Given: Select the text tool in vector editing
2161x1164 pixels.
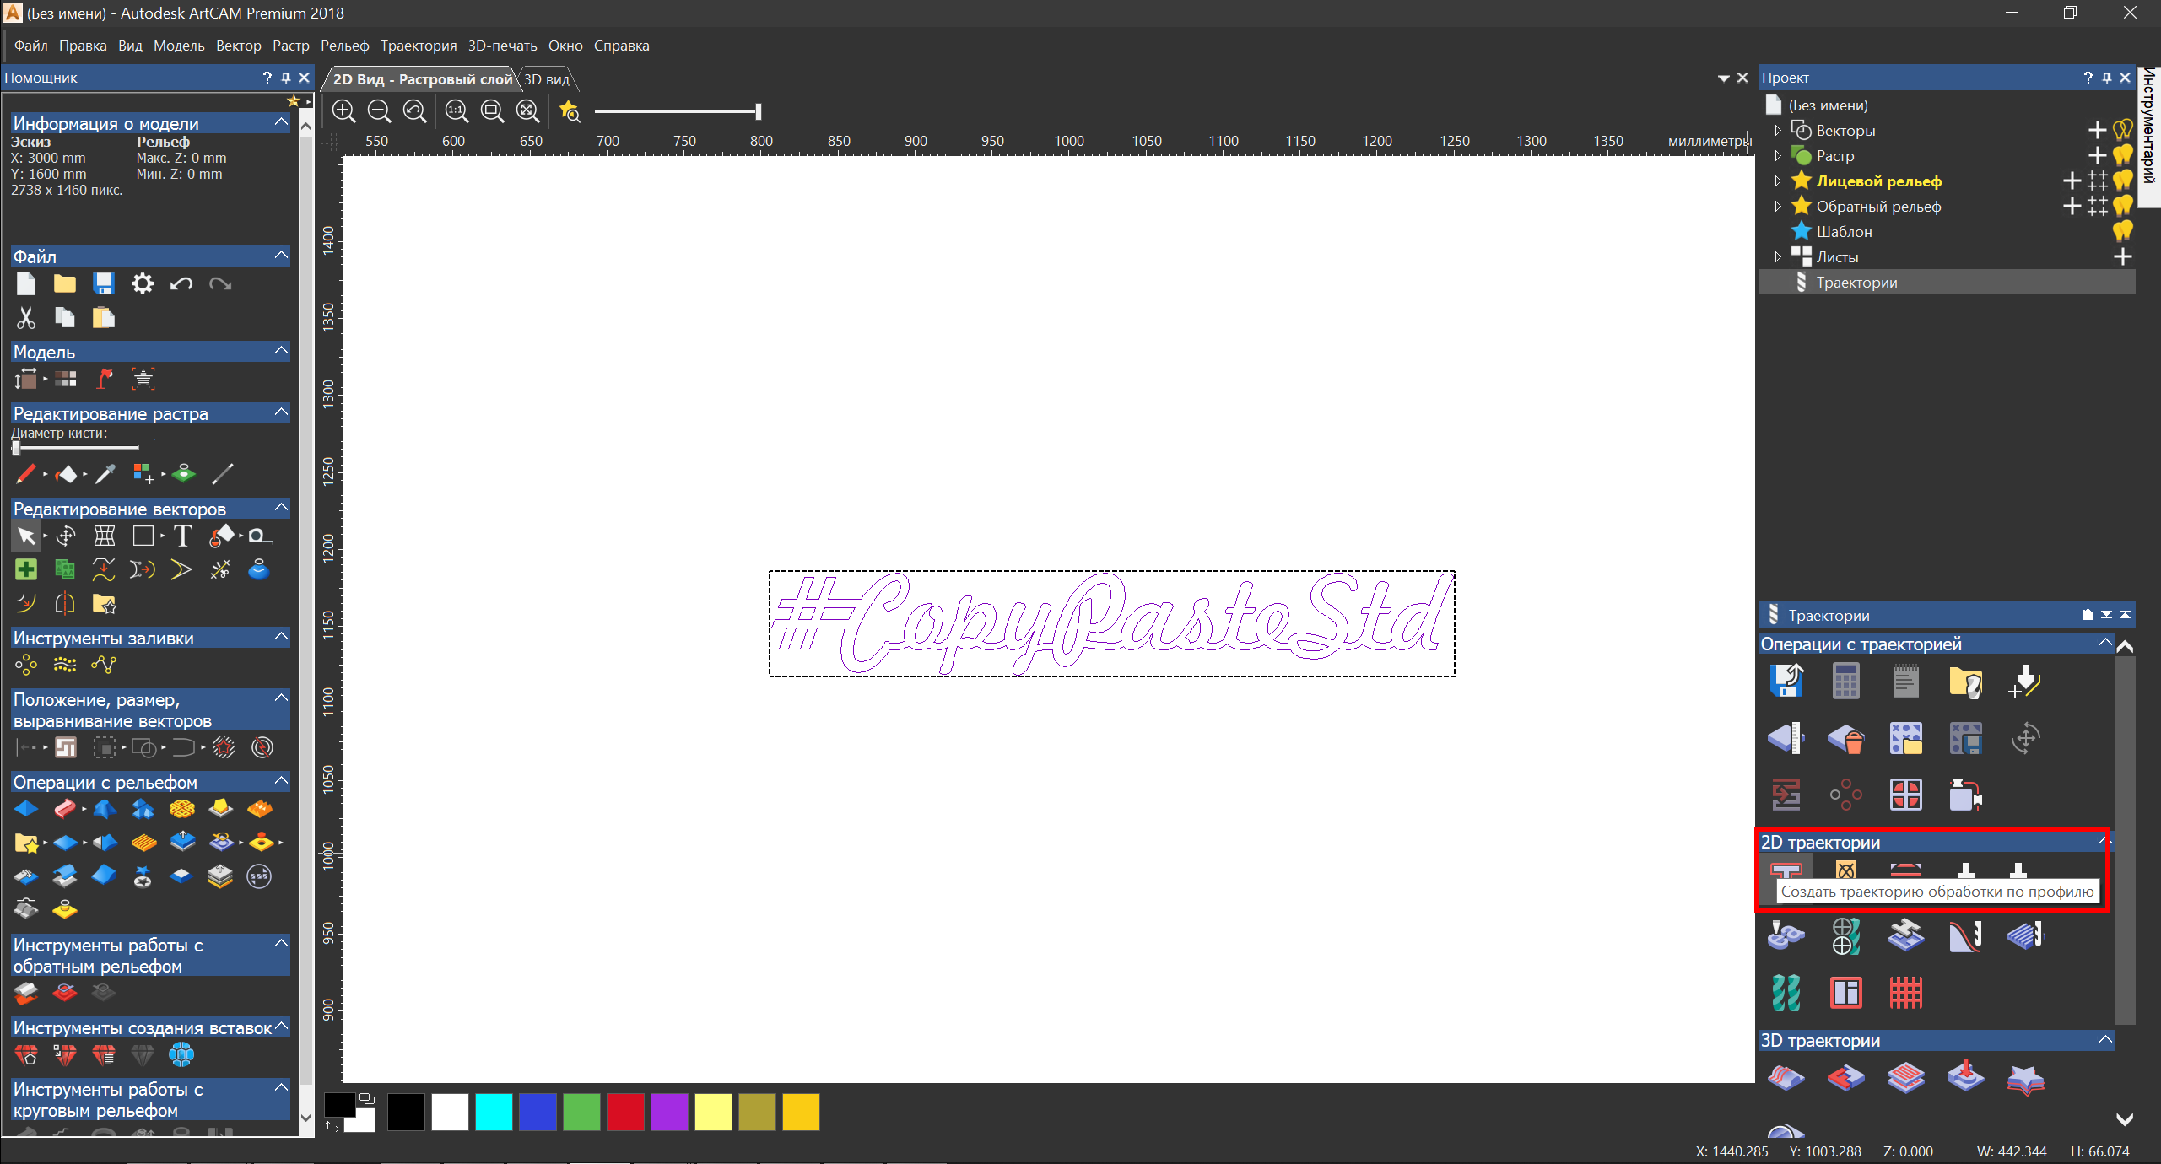Looking at the screenshot, I should (182, 536).
